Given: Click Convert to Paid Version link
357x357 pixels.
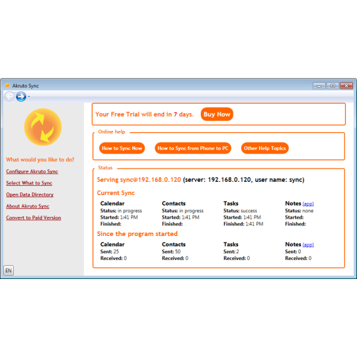Looking at the screenshot, I should pyautogui.click(x=34, y=218).
